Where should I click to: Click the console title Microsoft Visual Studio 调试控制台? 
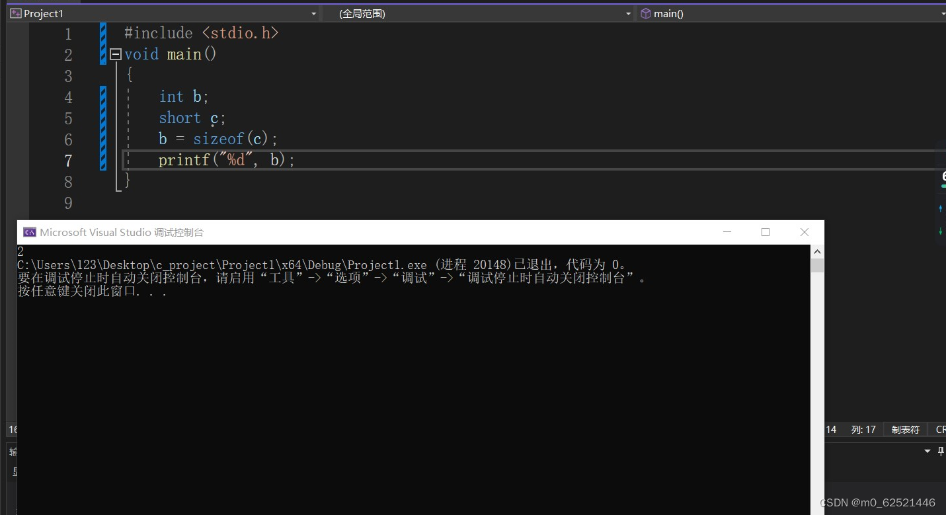point(122,232)
